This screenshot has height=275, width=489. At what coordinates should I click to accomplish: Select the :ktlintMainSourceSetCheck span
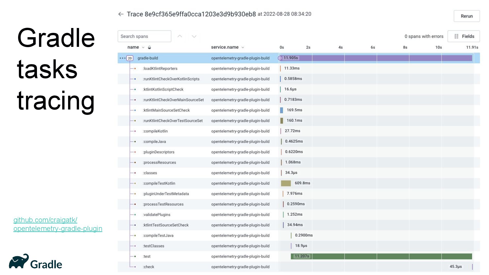(166, 110)
